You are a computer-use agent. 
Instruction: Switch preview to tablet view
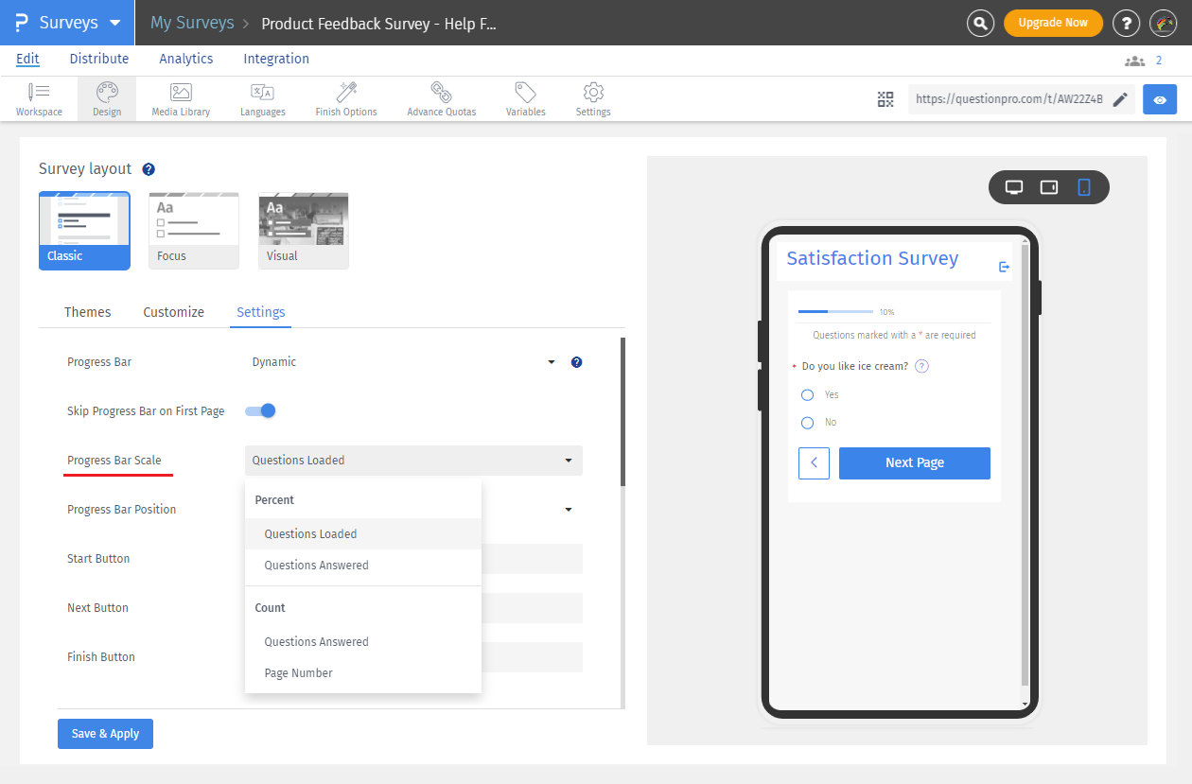pos(1048,187)
